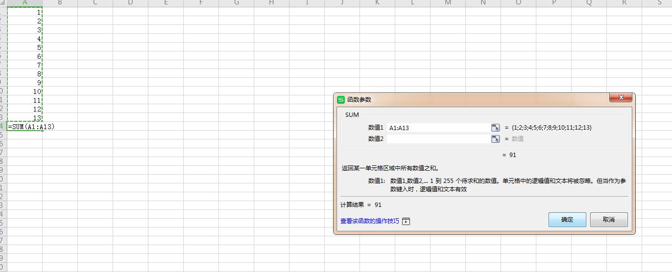
Task: Select column header P
Action: (x=553, y=3)
